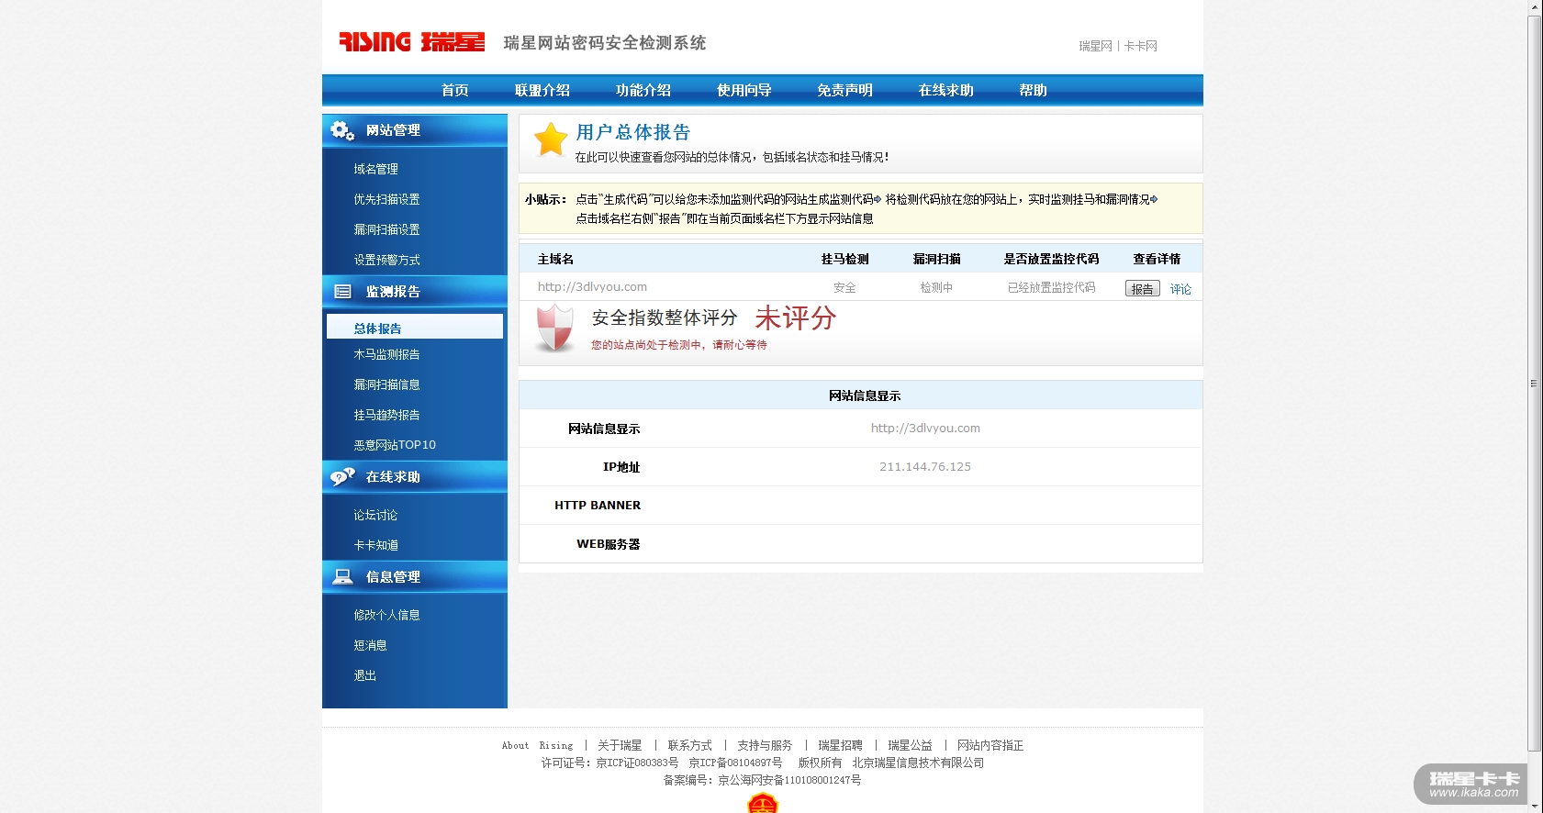Open 免责声明 navigation item
The width and height of the screenshot is (1543, 813).
coord(845,90)
